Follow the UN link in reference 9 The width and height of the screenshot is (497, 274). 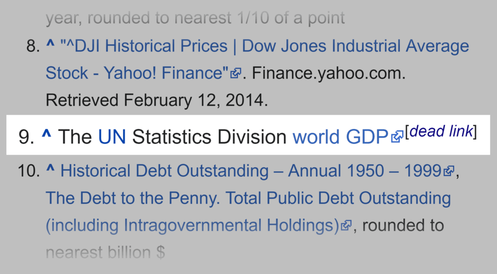[x=112, y=137]
